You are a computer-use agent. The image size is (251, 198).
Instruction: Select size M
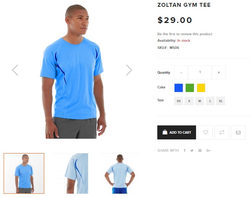tap(200, 101)
